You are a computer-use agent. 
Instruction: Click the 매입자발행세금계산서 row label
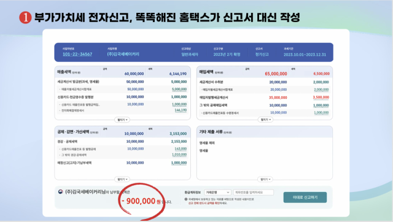click(214, 98)
